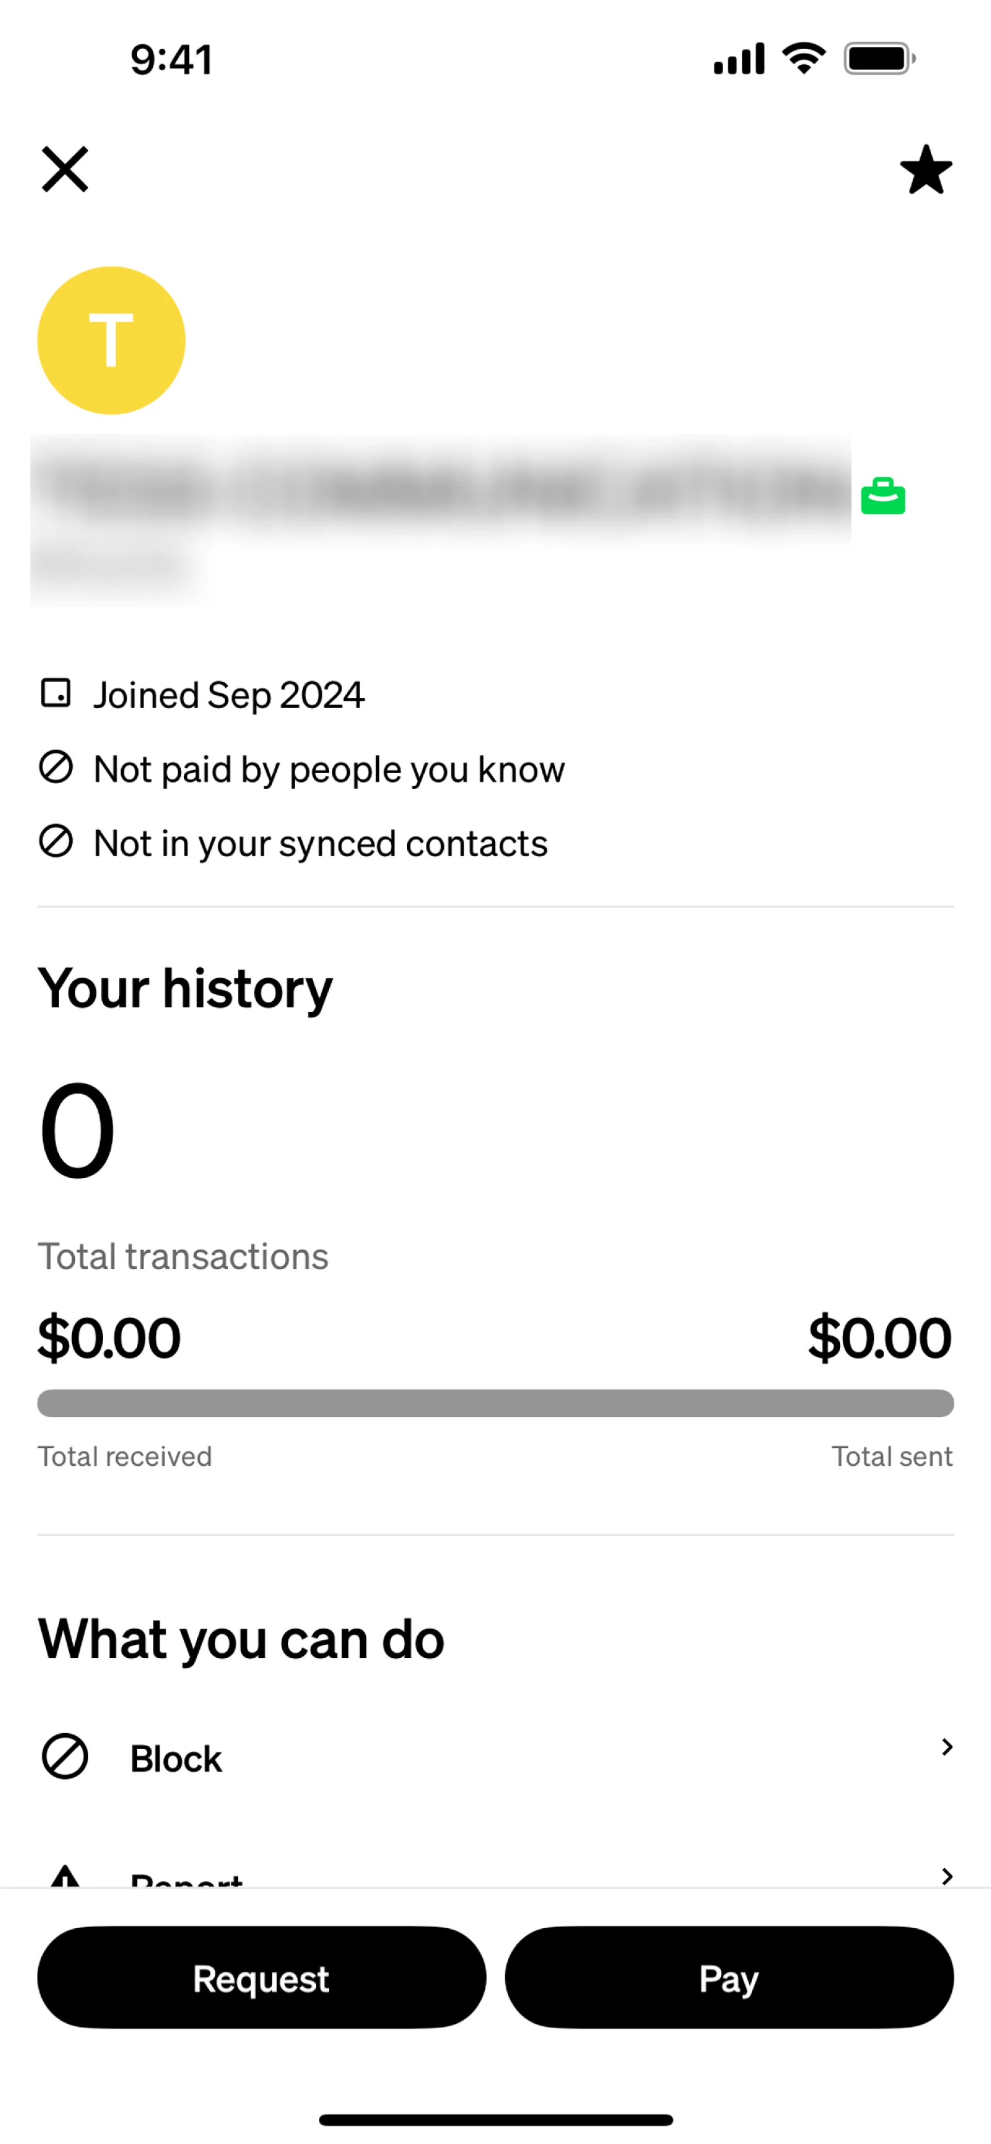Expand Block using its chevron arrow

click(946, 1746)
